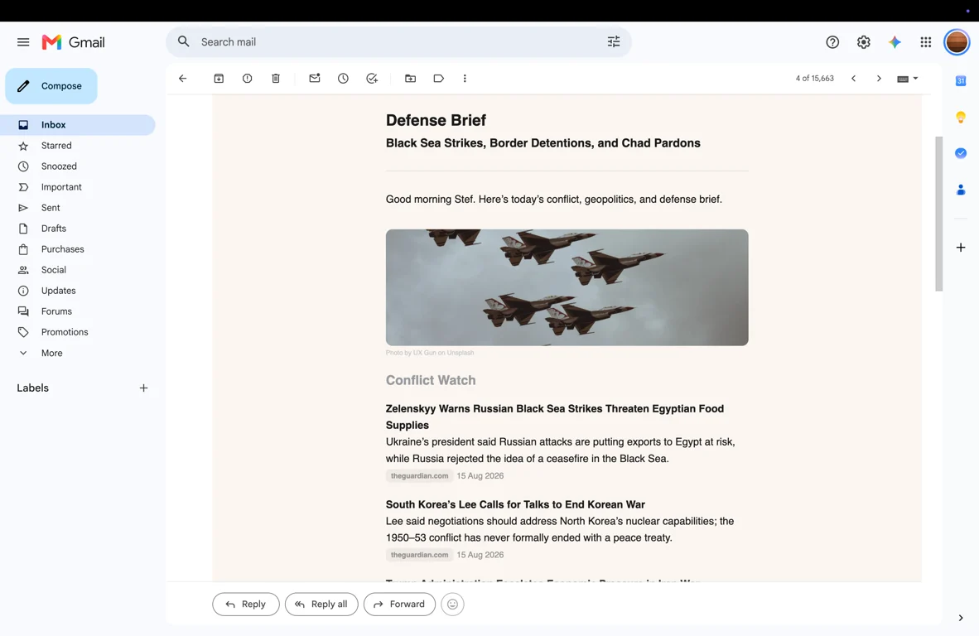979x636 pixels.
Task: Open South Korea's Lee talks headline
Action: pos(515,504)
